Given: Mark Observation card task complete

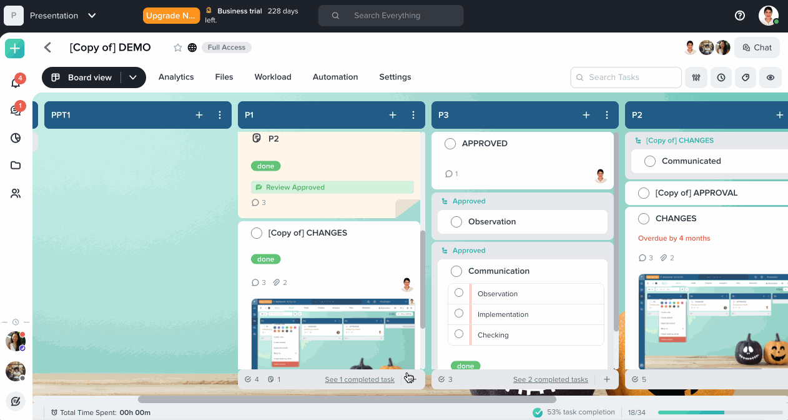Looking at the screenshot, I should [456, 222].
